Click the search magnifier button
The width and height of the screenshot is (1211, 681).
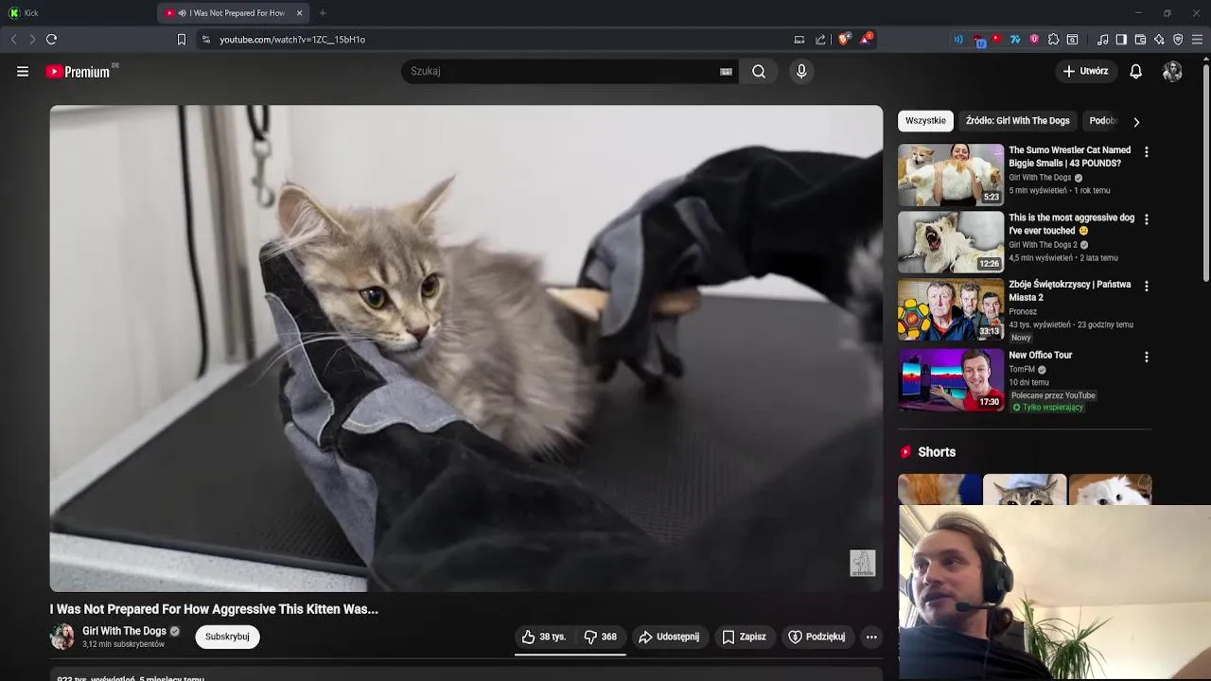point(759,71)
